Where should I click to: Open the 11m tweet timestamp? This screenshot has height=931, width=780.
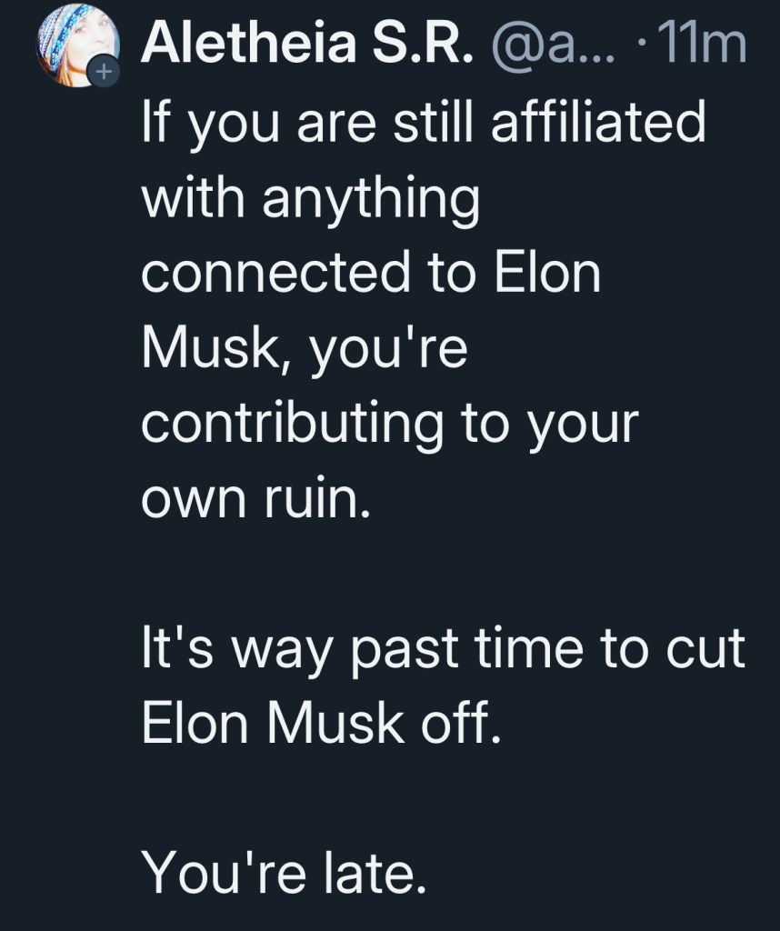pos(701,45)
